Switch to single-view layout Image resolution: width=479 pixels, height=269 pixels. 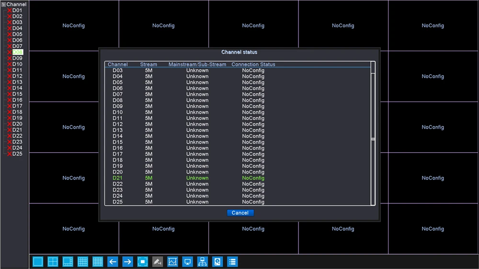pos(38,262)
